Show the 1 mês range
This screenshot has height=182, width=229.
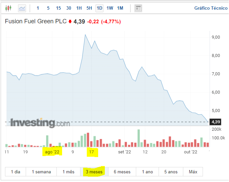tap(68, 172)
